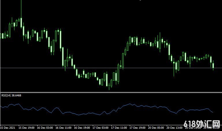The width and height of the screenshot is (222, 131).
Task: Click the tall-wick candle above 15 Dec 19:00
Action: pos(21,14)
